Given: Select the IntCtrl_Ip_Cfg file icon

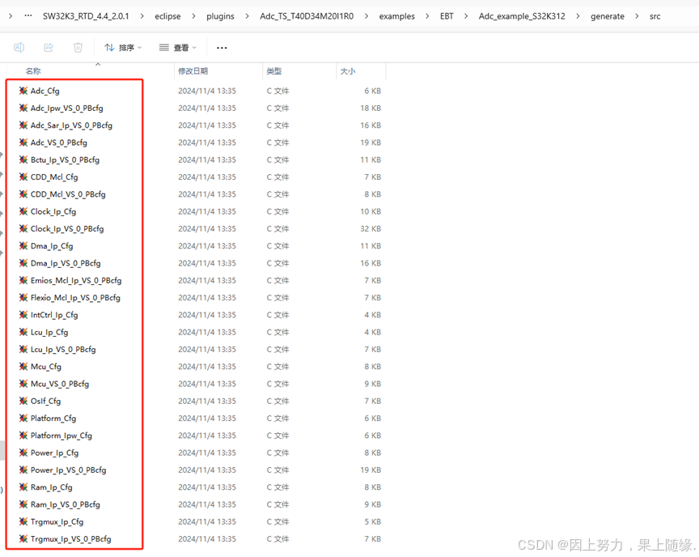Looking at the screenshot, I should [x=23, y=315].
